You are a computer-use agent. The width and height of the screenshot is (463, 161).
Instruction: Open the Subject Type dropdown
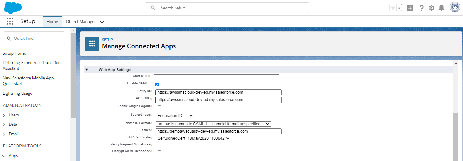175,115
